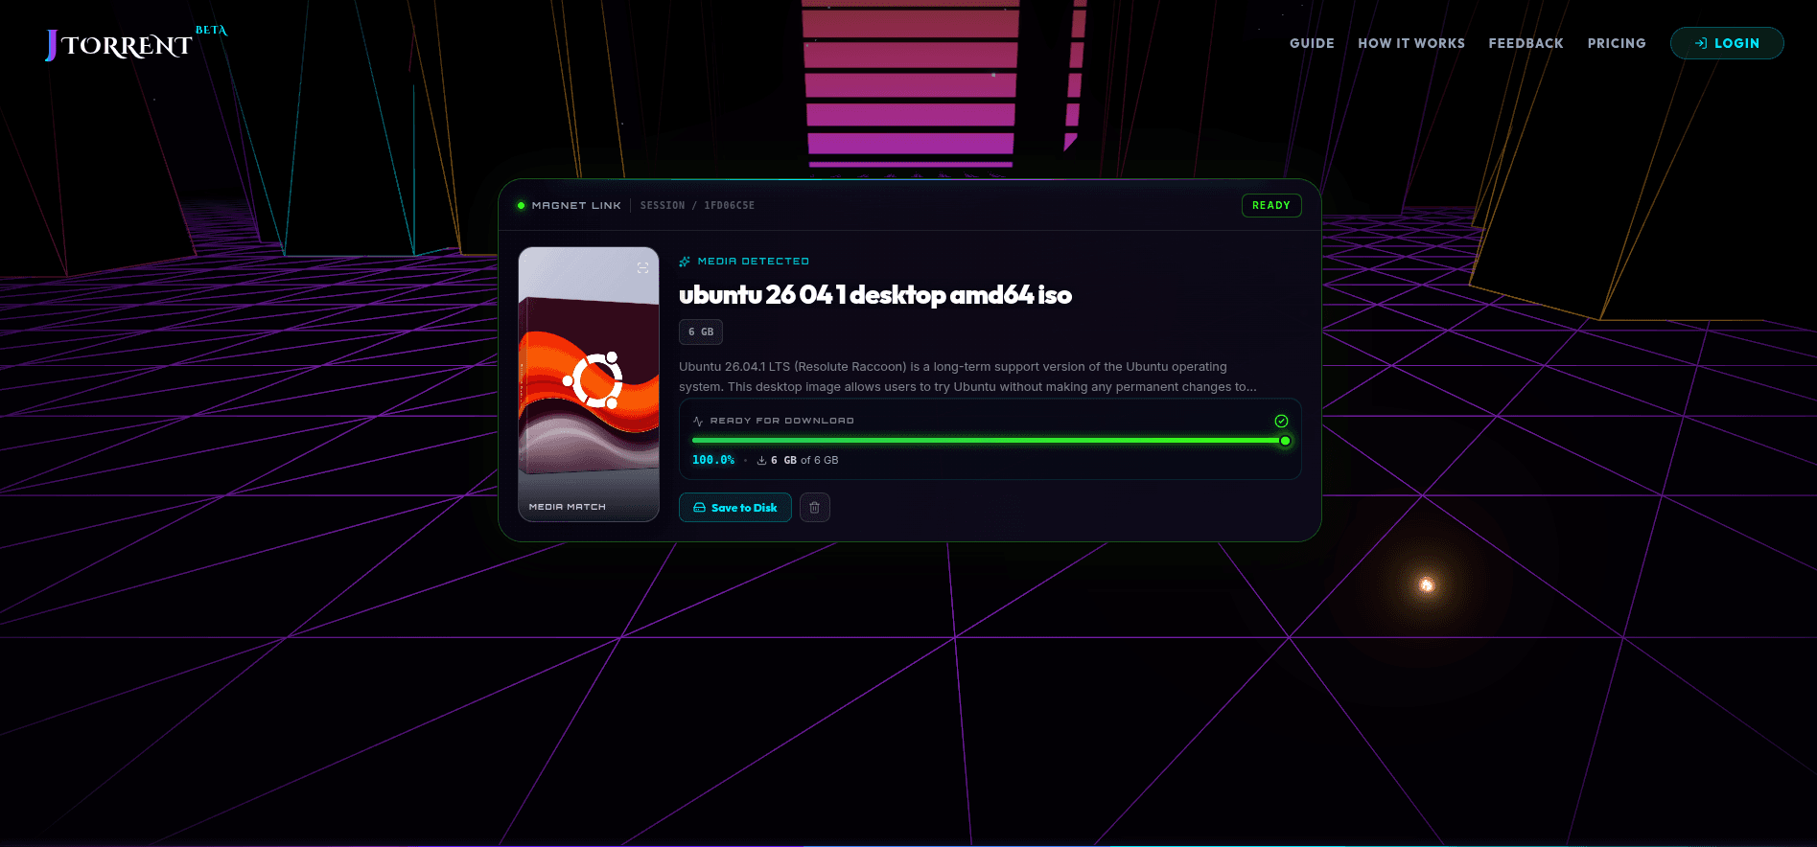This screenshot has width=1817, height=847.
Task: Click the MAGNET LINK label
Action: coord(576,206)
